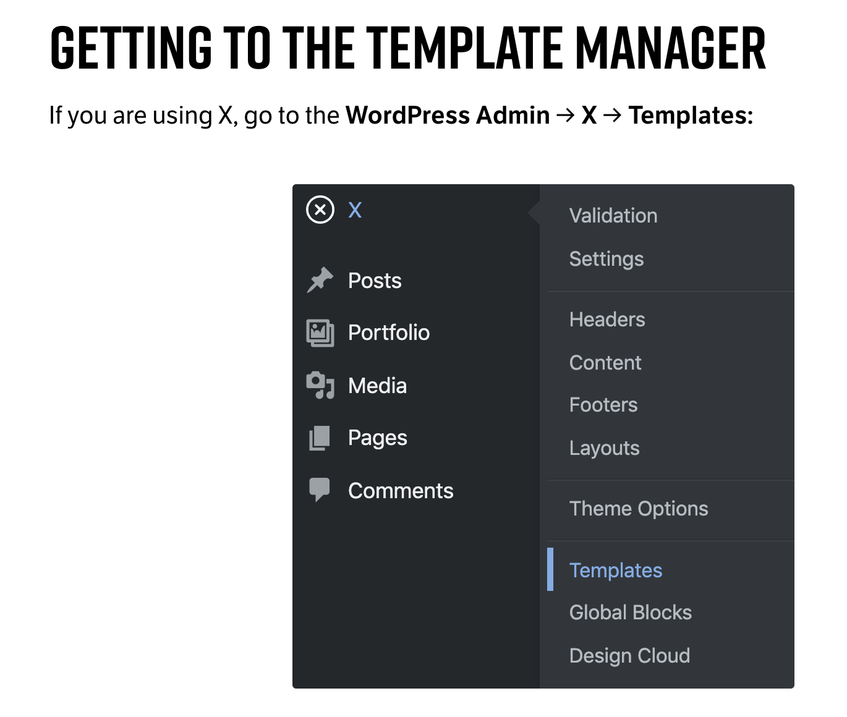Click the Posts pushpin icon
847x717 pixels.
(320, 280)
